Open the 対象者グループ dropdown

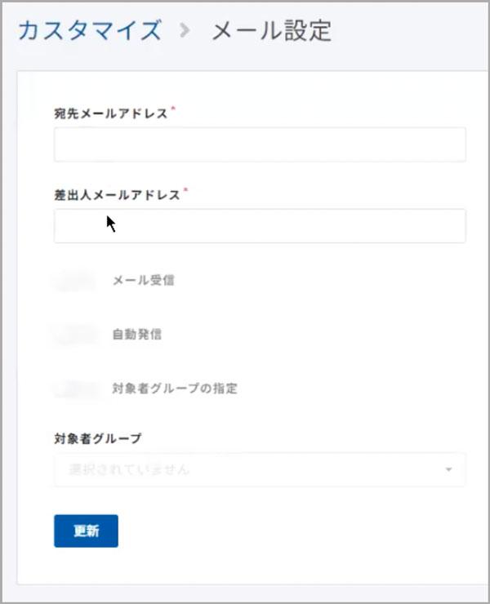tap(260, 470)
